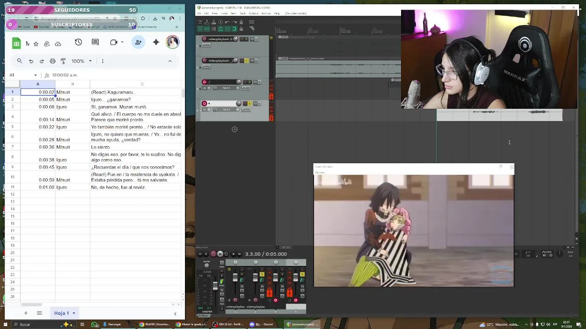Screen dimensions: 586x329
Task: Open the Name box dropdown arrow
Action: (35, 75)
